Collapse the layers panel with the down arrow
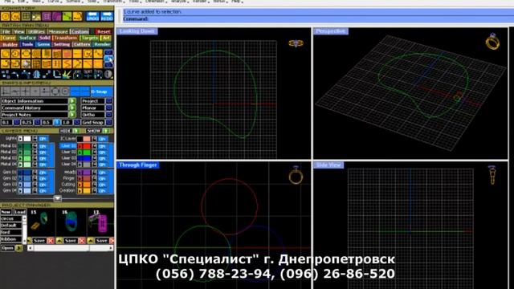514x289 pixels. click(x=57, y=198)
